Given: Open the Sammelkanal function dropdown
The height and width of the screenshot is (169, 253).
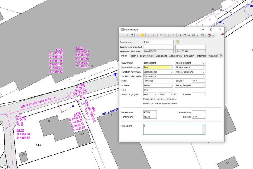Looking at the screenshot, I should [158, 72].
